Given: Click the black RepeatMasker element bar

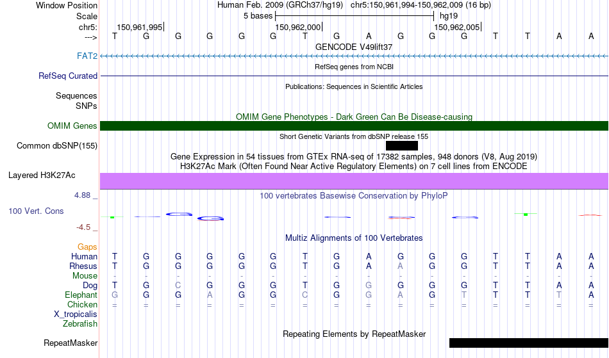Looking at the screenshot, I should (529, 343).
